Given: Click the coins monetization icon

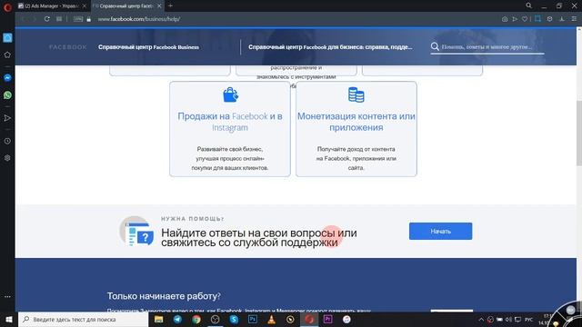Looking at the screenshot, I should pos(356,94).
